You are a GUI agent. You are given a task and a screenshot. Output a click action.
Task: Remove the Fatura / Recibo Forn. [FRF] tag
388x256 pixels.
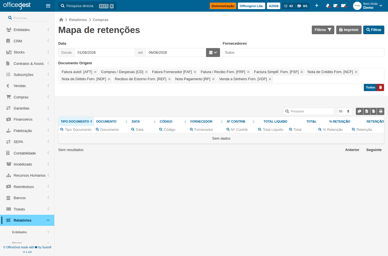248,72
